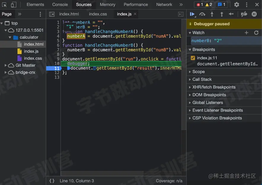Add a new watch expression
This screenshot has height=185, width=262.
coord(247,33)
